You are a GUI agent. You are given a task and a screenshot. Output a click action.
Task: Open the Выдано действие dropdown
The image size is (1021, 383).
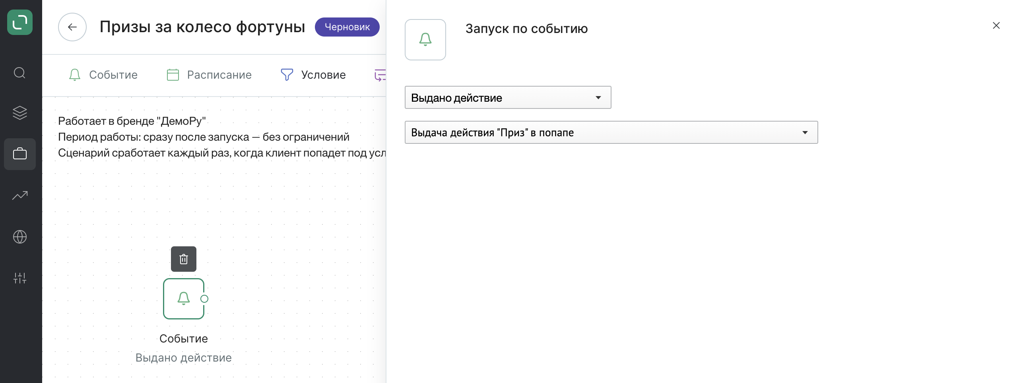click(508, 98)
